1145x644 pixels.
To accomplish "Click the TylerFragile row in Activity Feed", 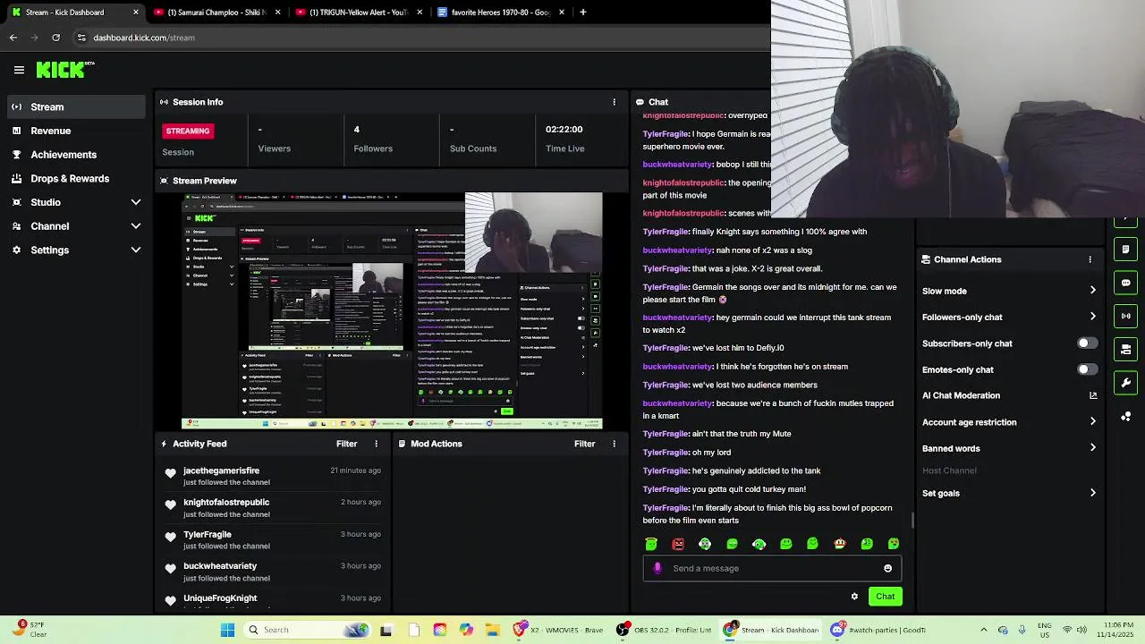I will coord(274,539).
